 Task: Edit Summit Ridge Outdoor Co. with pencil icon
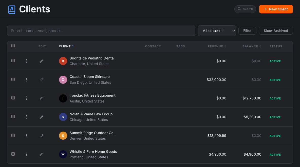point(41,136)
